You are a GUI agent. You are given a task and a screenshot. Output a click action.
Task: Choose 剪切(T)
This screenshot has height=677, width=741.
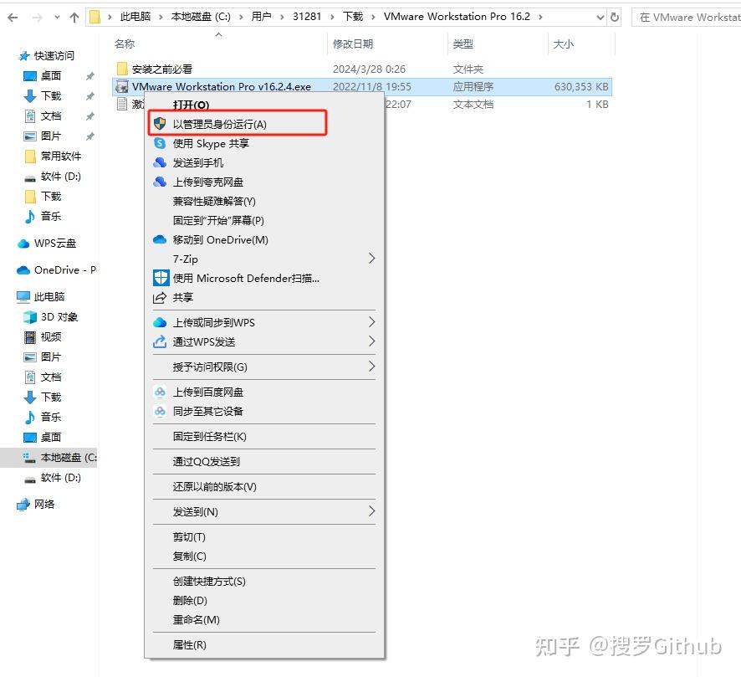tap(189, 537)
